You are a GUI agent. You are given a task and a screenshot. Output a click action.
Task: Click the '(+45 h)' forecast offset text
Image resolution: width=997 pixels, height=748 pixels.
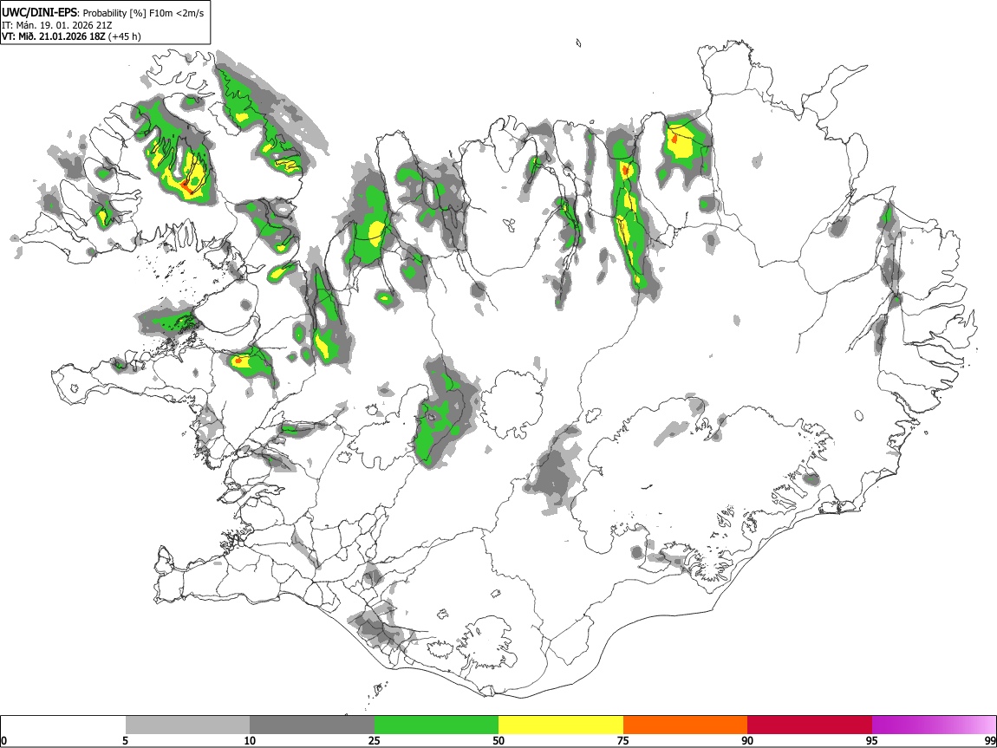point(125,36)
